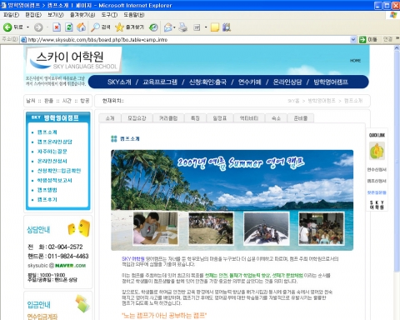
Task: Open the Forward button history dropdown arrow
Action: point(47,27)
